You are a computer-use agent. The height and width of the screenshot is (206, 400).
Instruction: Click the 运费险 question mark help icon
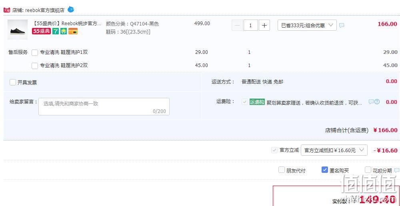pos(377,102)
